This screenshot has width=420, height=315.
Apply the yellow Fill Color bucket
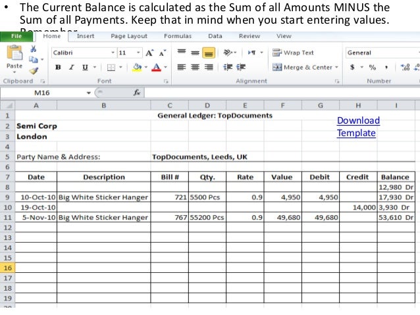[x=137, y=68]
